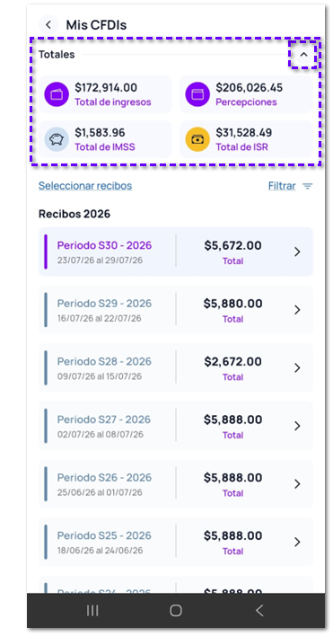
Task: Go back using the Mis CFDIs arrow
Action: point(48,25)
